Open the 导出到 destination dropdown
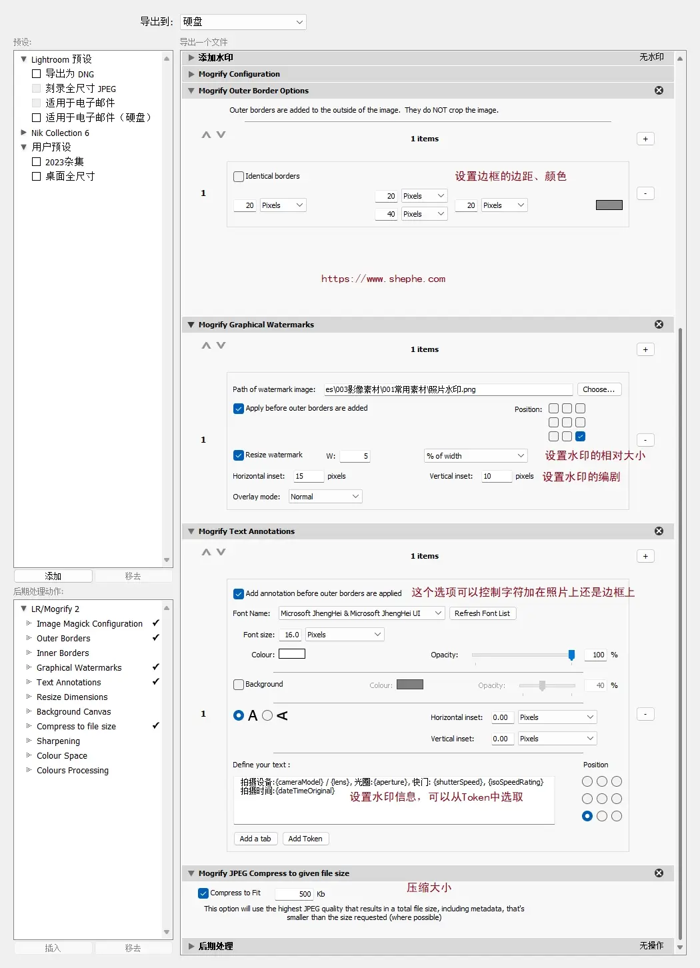The width and height of the screenshot is (700, 968). (x=242, y=21)
